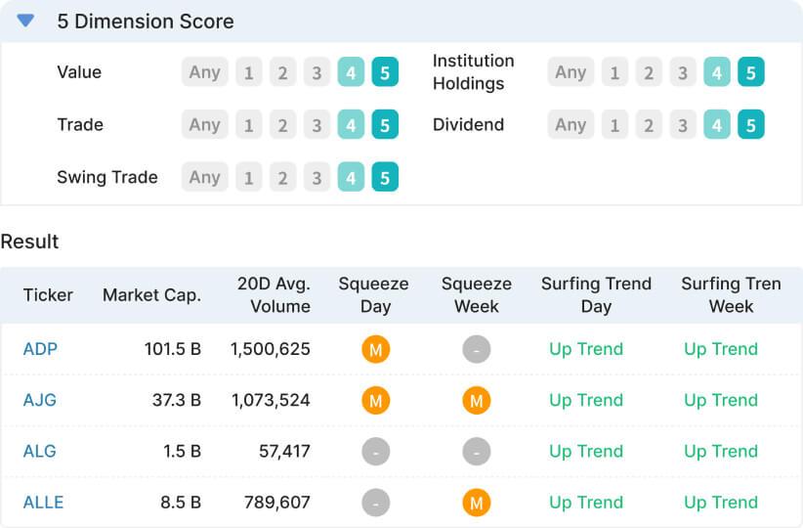Set Swing Trade score to 1
This screenshot has height=528, width=803.
coord(249,177)
